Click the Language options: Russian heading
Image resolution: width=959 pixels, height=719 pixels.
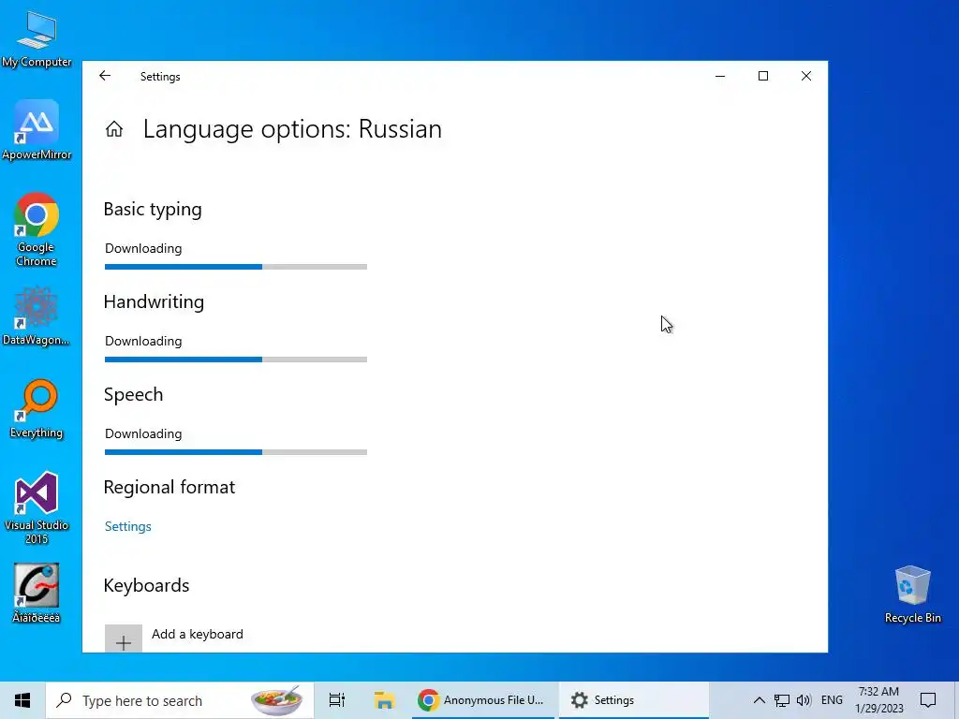click(292, 129)
